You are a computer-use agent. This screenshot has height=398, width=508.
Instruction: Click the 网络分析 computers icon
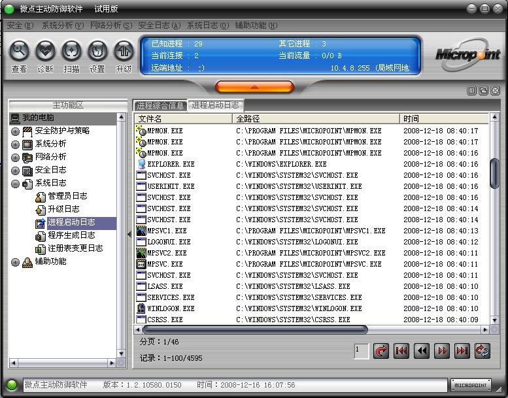point(27,158)
